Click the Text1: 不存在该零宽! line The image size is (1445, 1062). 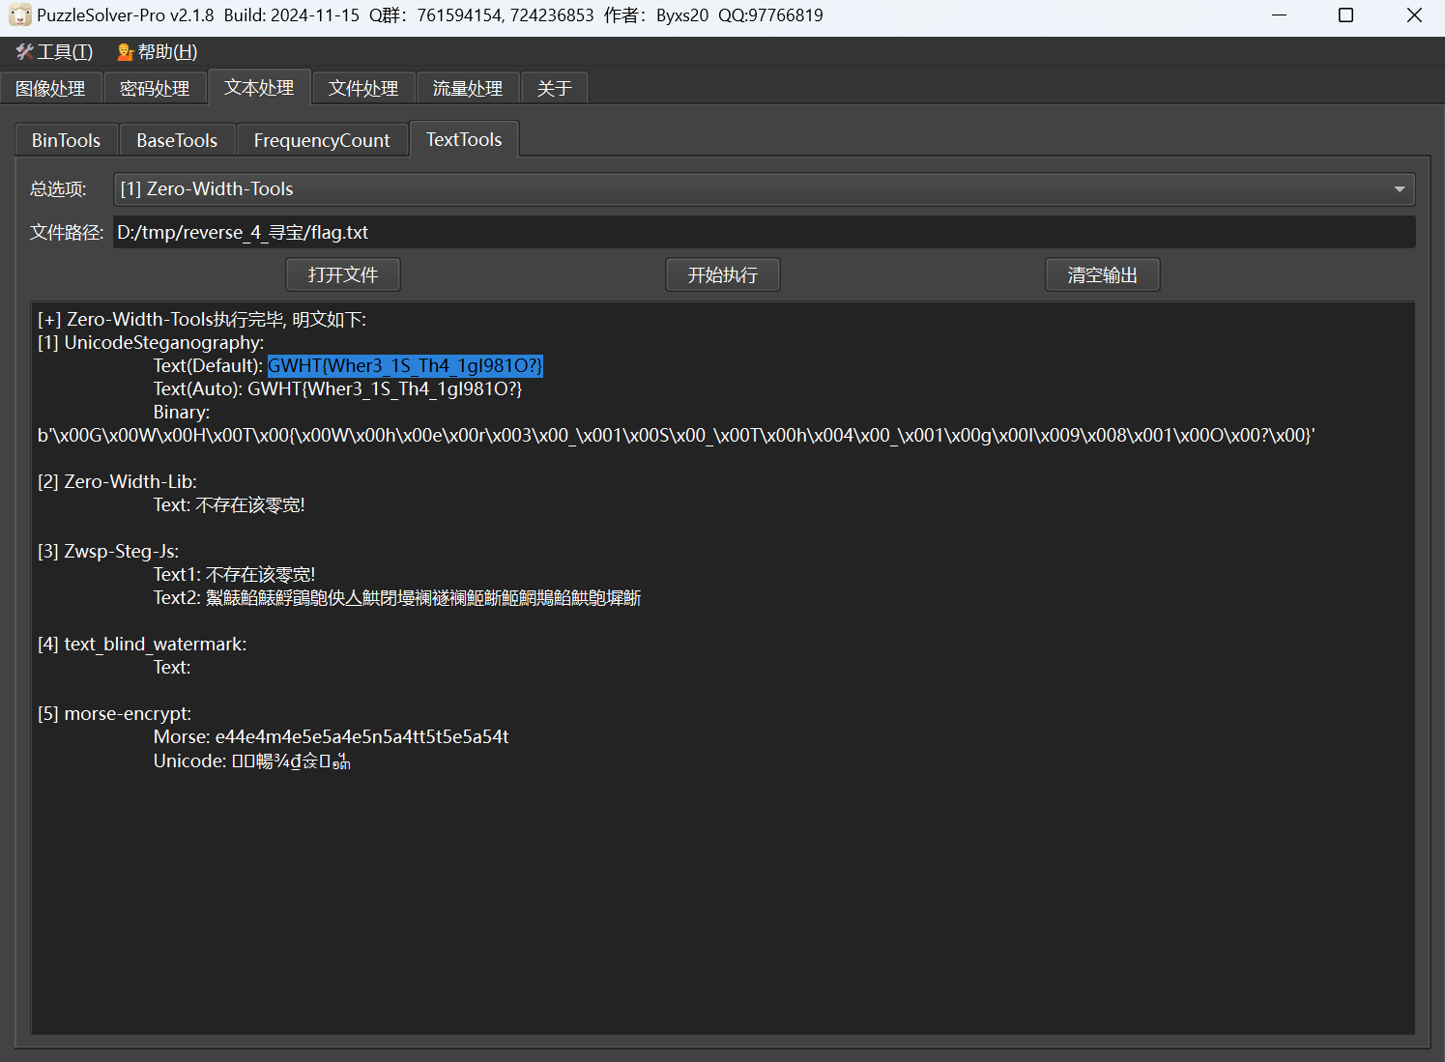tap(235, 574)
